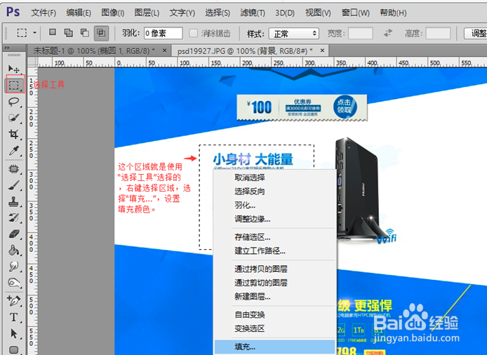Open the 3D(D) menu
Screen dimensions: 487x355
pos(285,13)
